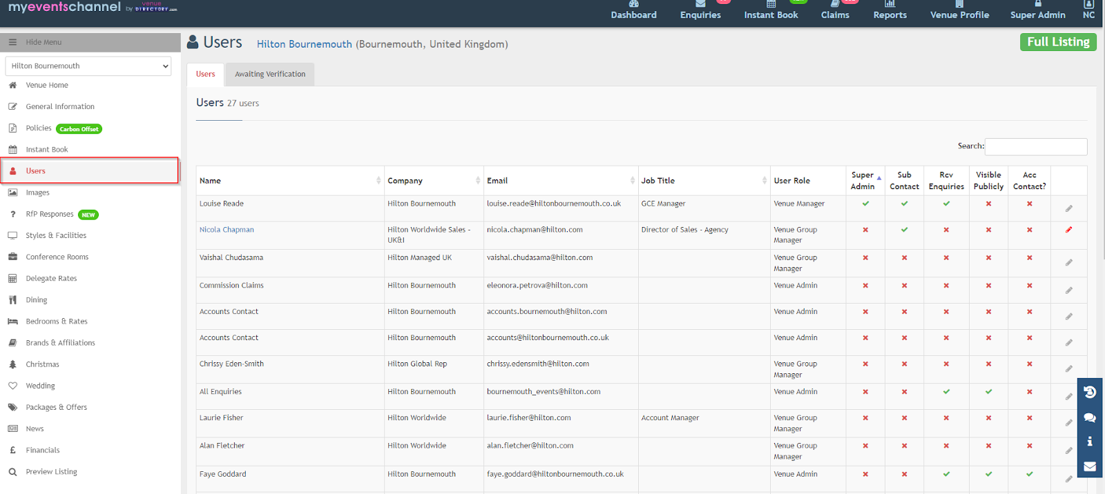This screenshot has height=494, width=1105.
Task: Open info icon in floating side panel
Action: click(1090, 441)
